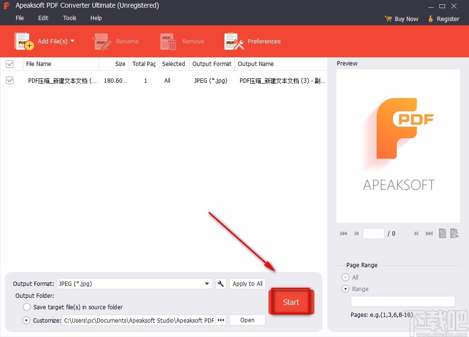Click the Start button
The height and width of the screenshot is (337, 469).
pyautogui.click(x=291, y=302)
